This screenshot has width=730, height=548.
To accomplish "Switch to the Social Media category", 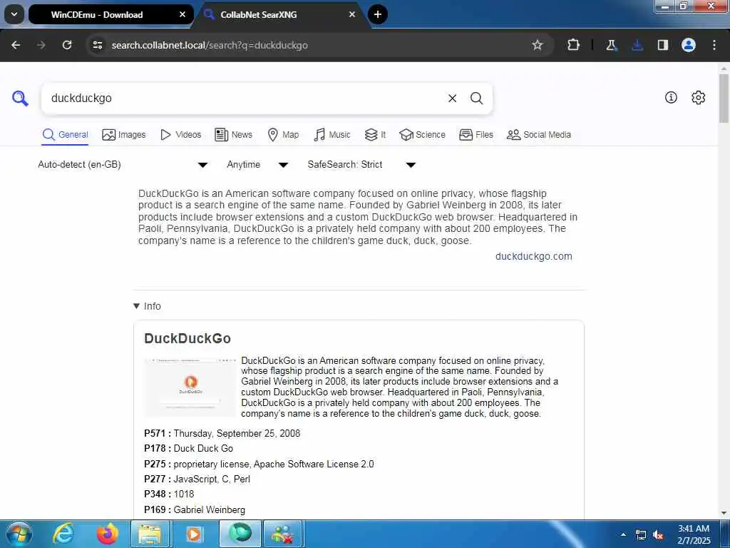I will [539, 135].
